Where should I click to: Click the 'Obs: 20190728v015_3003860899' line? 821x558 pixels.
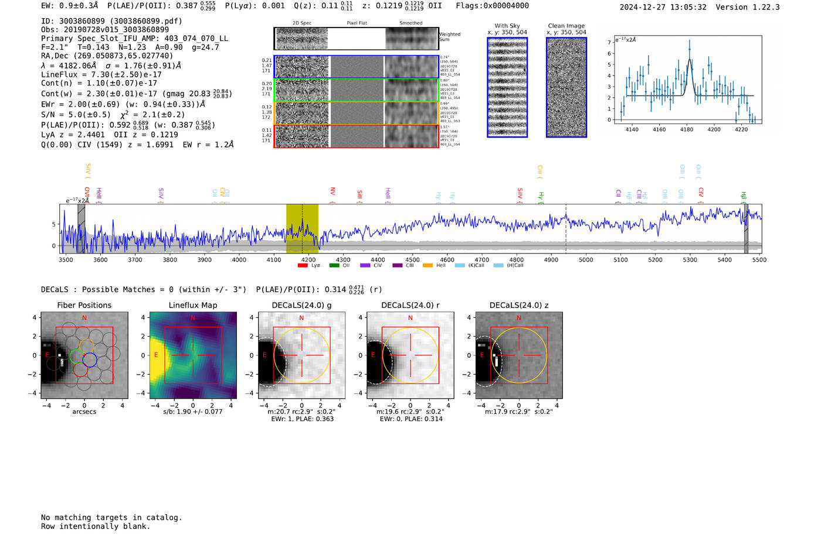click(105, 30)
